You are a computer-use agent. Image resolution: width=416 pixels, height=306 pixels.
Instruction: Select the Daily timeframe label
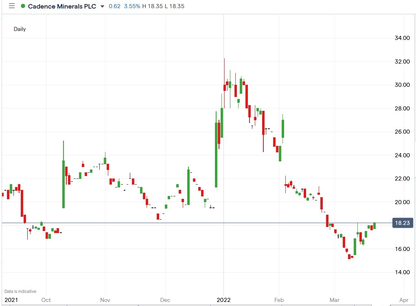[x=20, y=29]
